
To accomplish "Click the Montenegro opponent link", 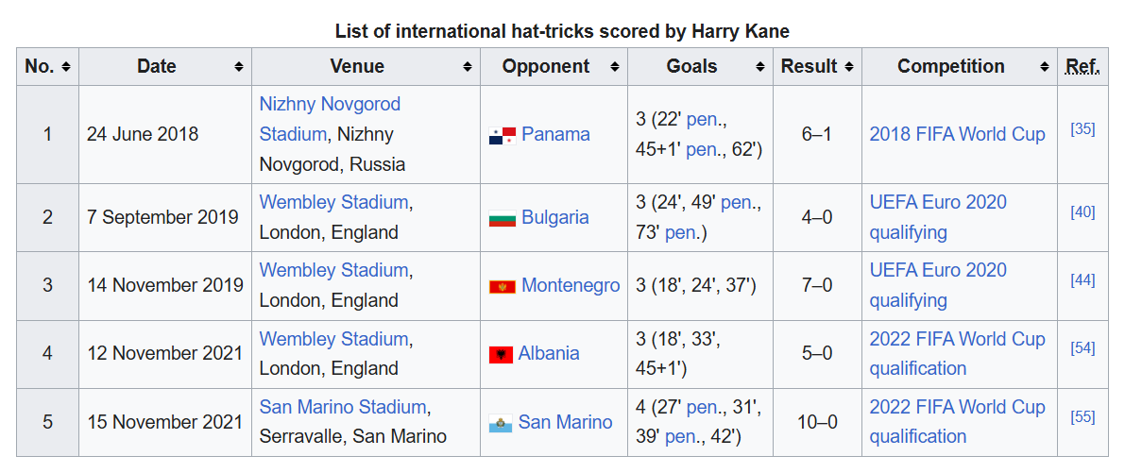I will coord(571,285).
